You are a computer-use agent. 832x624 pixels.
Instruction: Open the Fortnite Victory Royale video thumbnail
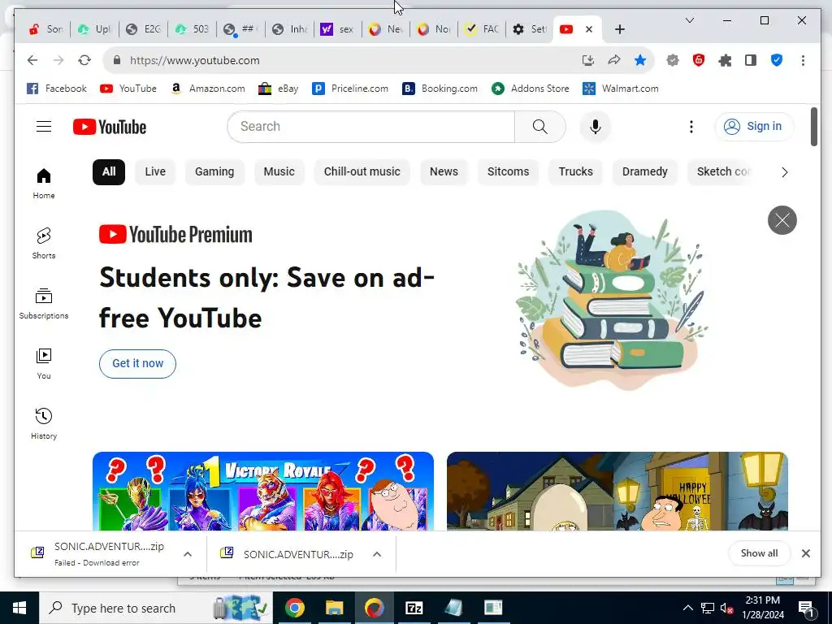263,491
